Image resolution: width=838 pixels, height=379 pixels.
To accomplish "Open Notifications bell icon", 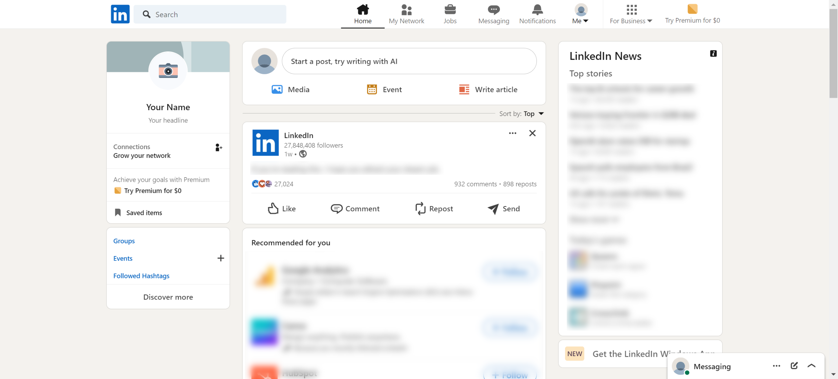I will coord(537,10).
